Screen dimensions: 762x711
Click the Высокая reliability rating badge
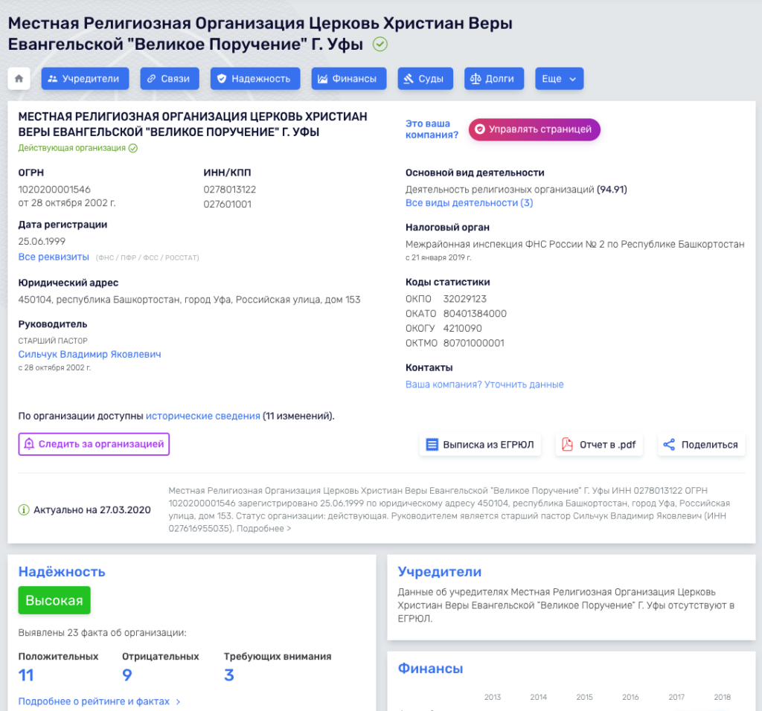point(54,600)
